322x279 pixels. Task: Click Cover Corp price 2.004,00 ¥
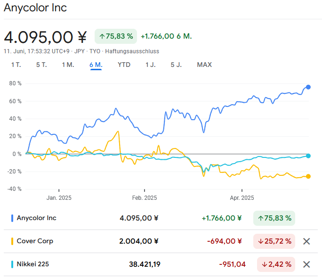(x=139, y=241)
